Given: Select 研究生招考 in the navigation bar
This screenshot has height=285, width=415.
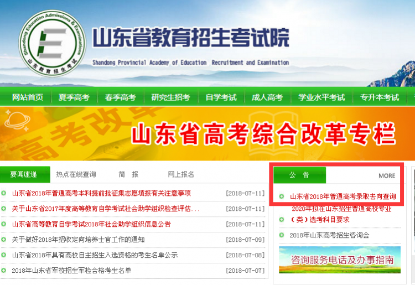Looking at the screenshot, I should (171, 97).
